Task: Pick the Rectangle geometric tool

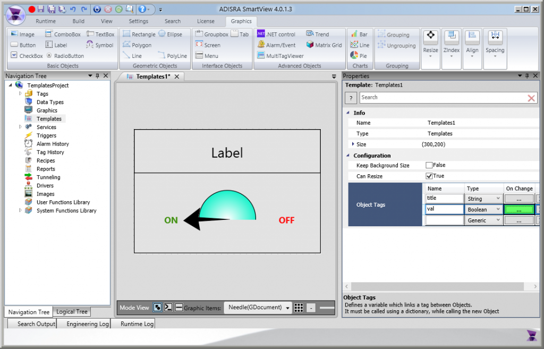Action: point(139,35)
